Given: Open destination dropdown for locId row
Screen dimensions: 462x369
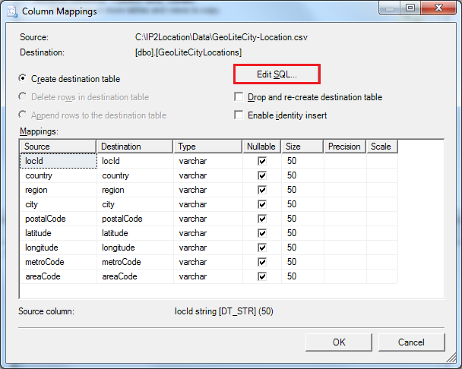Looking at the screenshot, I should coord(135,161).
